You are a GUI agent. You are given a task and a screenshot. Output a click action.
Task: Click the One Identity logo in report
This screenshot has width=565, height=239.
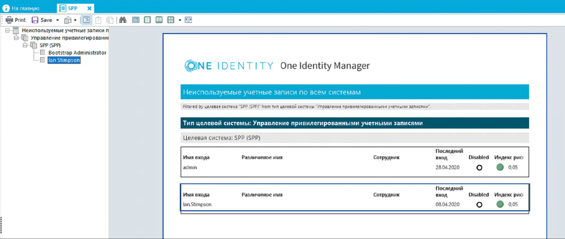229,66
